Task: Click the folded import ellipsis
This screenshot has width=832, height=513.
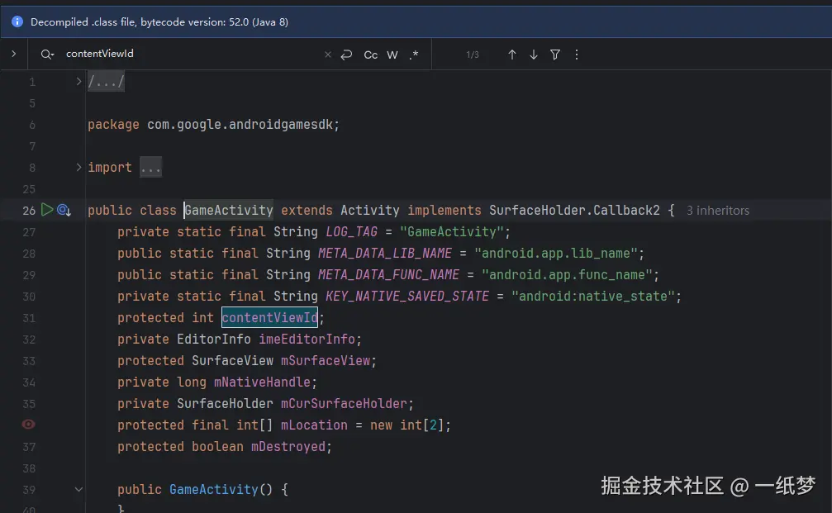Action: pyautogui.click(x=150, y=167)
